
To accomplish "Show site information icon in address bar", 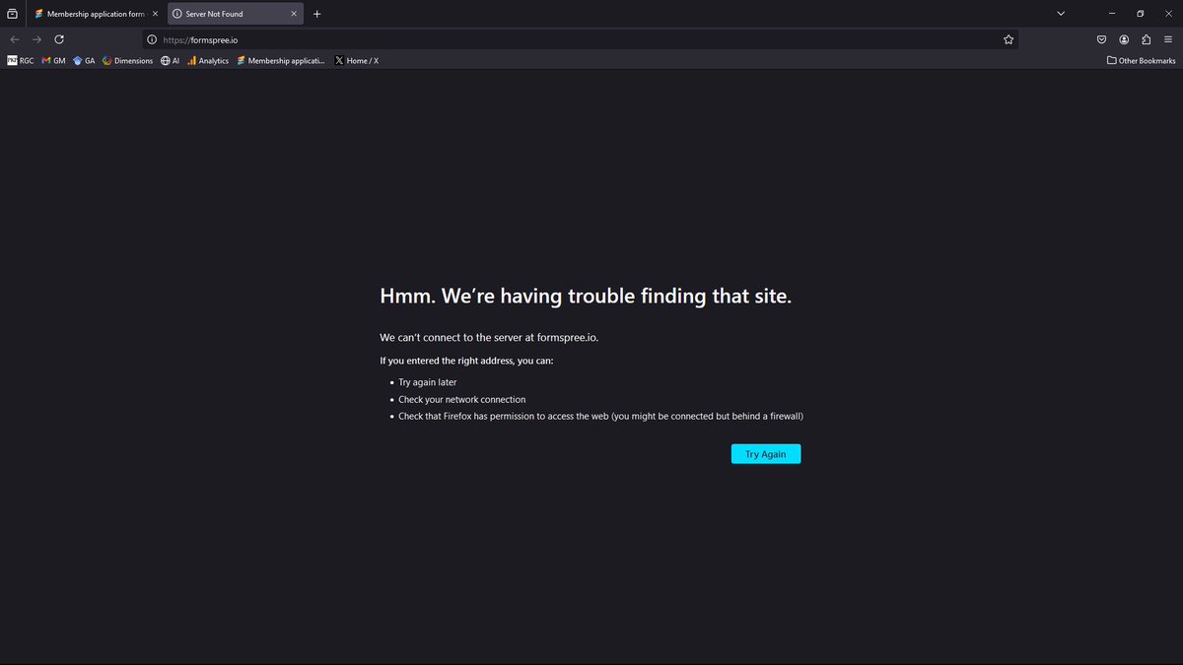I will tap(152, 39).
